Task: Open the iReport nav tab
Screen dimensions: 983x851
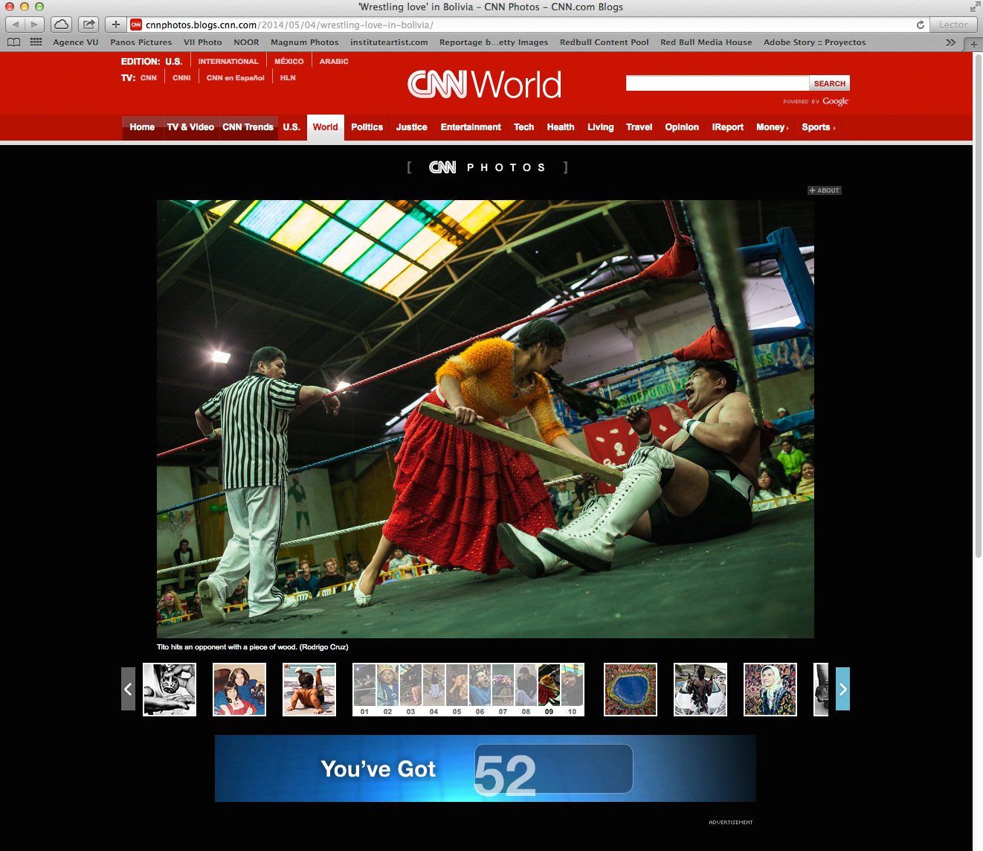Action: click(x=727, y=127)
